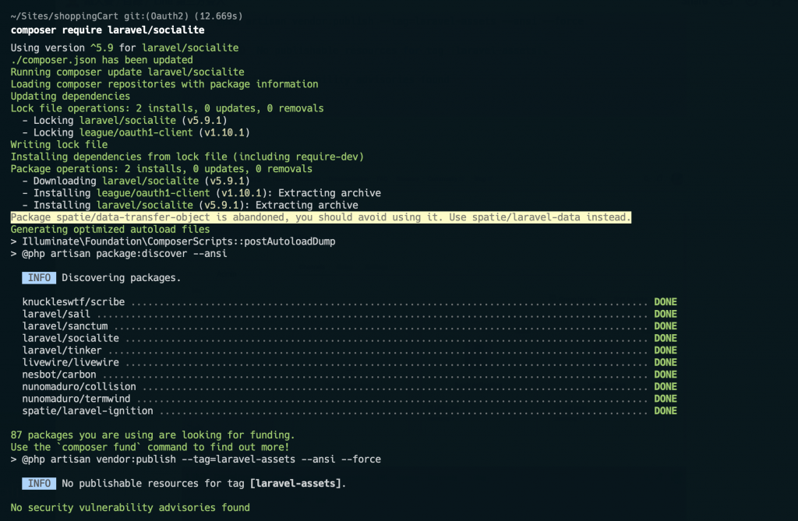Click the 'knuckleswtf/scribe' package row
Viewport: 798px width, 521px height.
(349, 302)
